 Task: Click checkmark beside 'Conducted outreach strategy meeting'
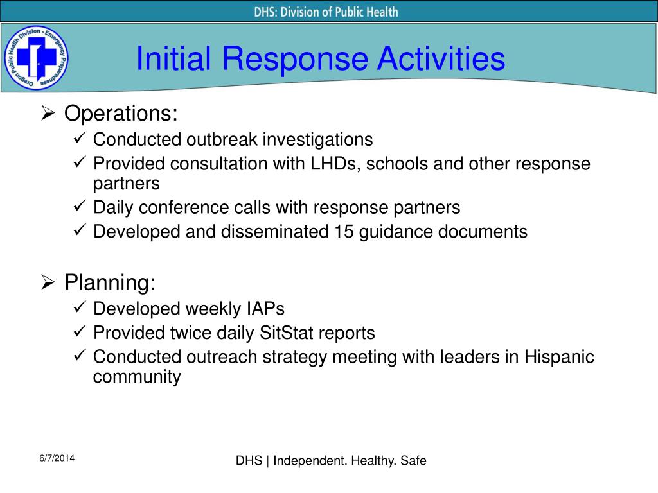pos(79,355)
